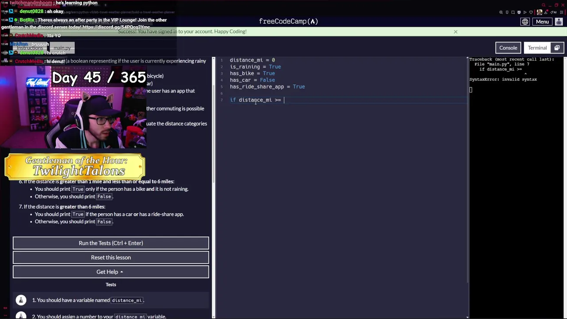The image size is (567, 319).
Task: Click the editor vertical scrollbar
Action: pos(468,171)
